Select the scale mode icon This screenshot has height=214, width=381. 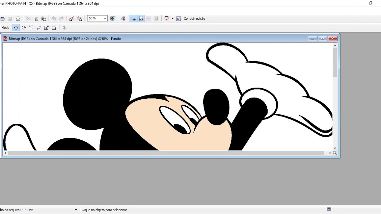(x=31, y=28)
